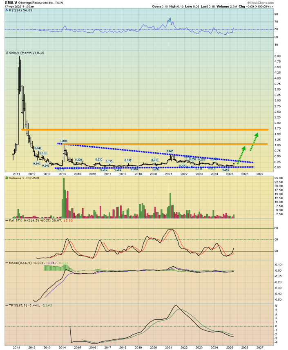288x350 pixels.
Task: Click the 0.10 MACD axis label
Action: click(x=278, y=265)
